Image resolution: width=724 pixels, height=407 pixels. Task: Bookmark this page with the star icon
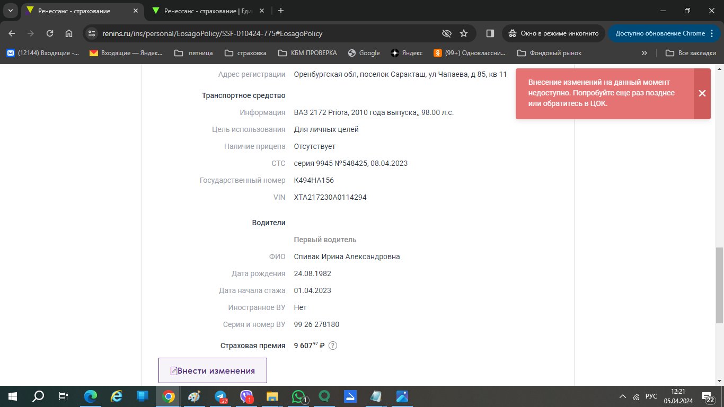[x=464, y=33]
